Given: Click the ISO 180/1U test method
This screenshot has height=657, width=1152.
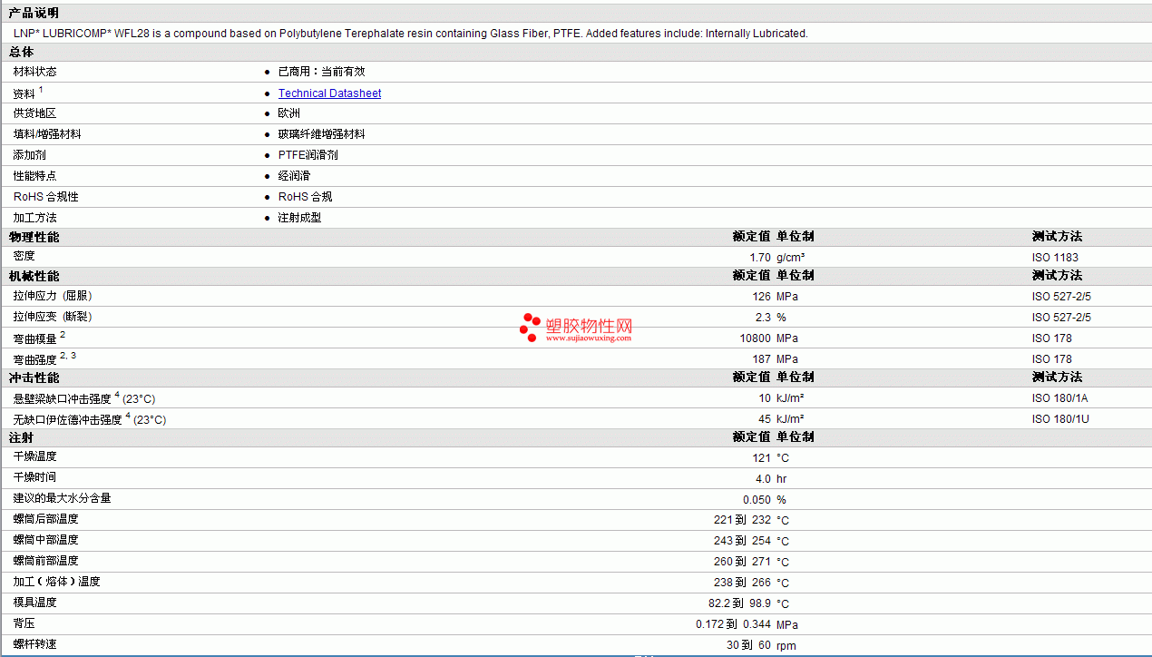Looking at the screenshot, I should coord(1060,419).
